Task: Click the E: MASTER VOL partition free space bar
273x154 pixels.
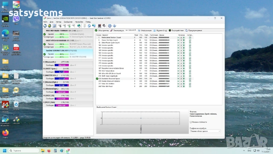Action: (61, 79)
